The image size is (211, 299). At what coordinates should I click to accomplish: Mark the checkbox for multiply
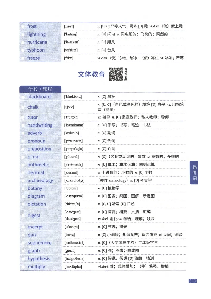click(23, 267)
